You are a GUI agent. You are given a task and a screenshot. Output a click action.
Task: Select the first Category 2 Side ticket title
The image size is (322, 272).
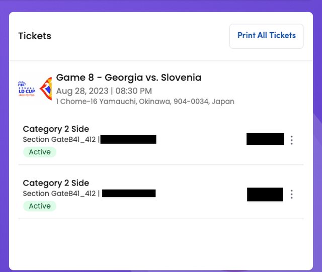(56, 129)
